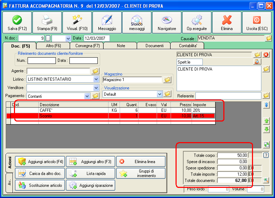Click Aggiungi articolo (F4) button
275x198 pixels.
(40, 161)
